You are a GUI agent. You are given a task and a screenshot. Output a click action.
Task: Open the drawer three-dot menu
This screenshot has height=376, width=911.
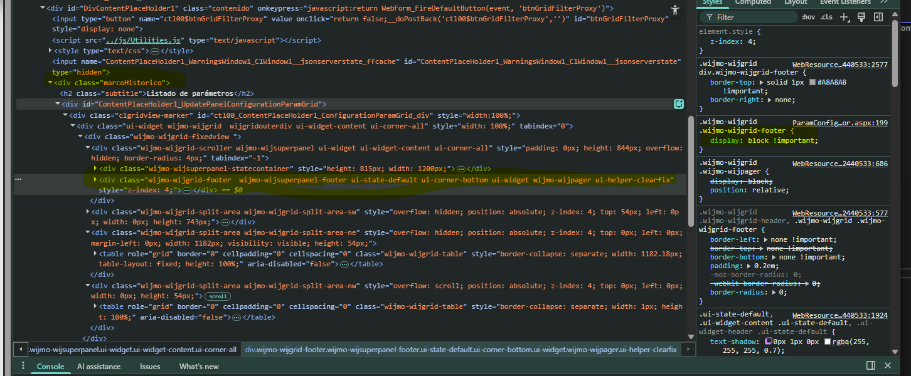coord(23,366)
